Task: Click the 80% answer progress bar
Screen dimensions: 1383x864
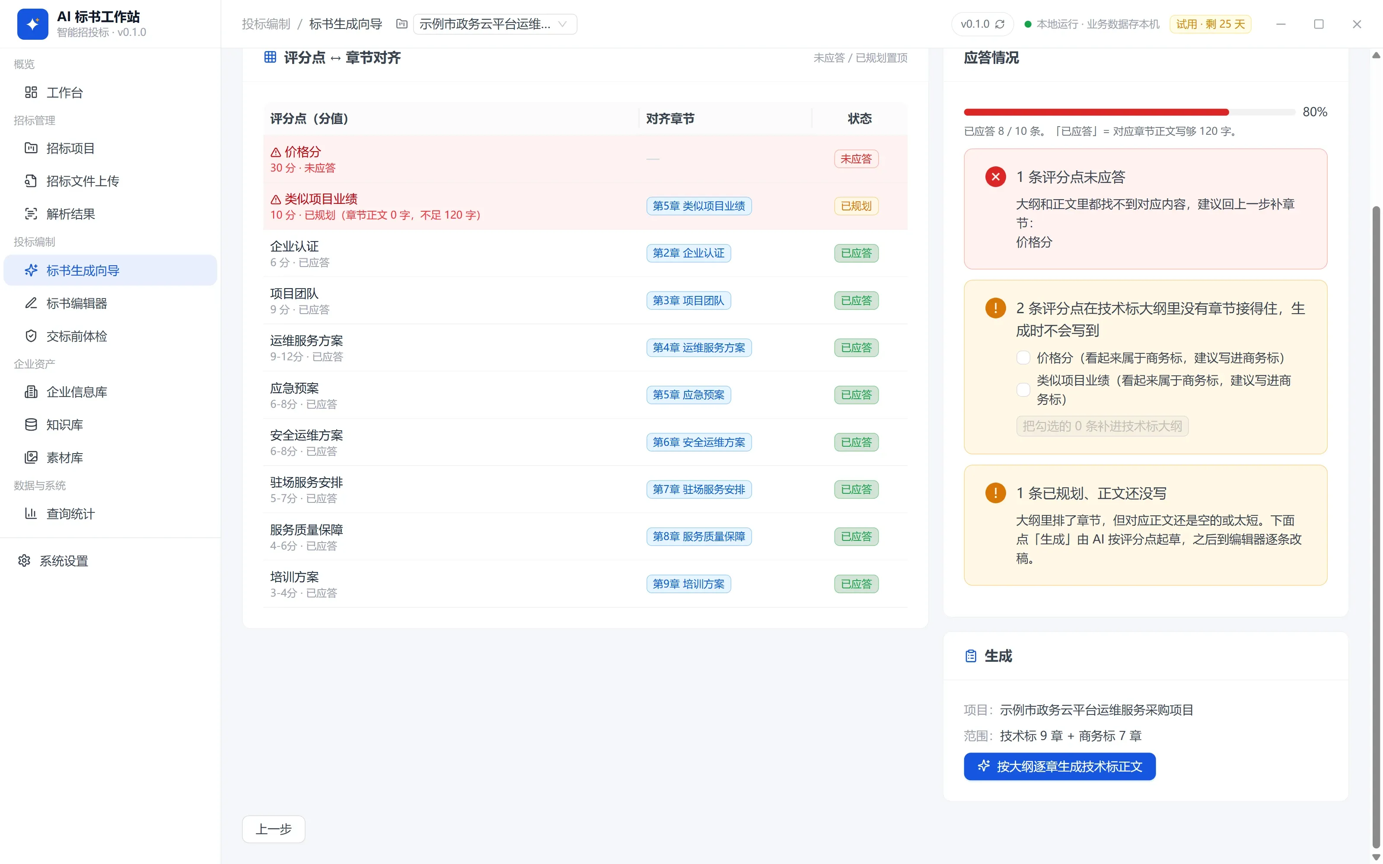Action: (1129, 112)
